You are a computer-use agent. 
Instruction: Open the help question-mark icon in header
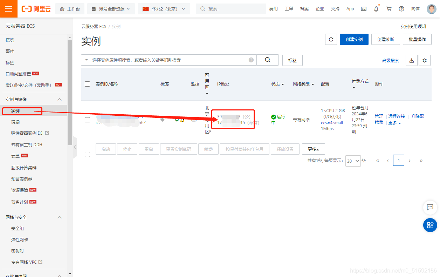401,9
